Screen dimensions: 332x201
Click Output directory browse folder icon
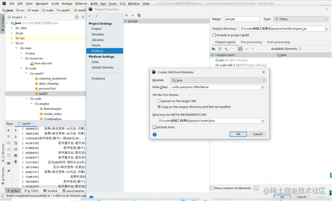[327, 29]
